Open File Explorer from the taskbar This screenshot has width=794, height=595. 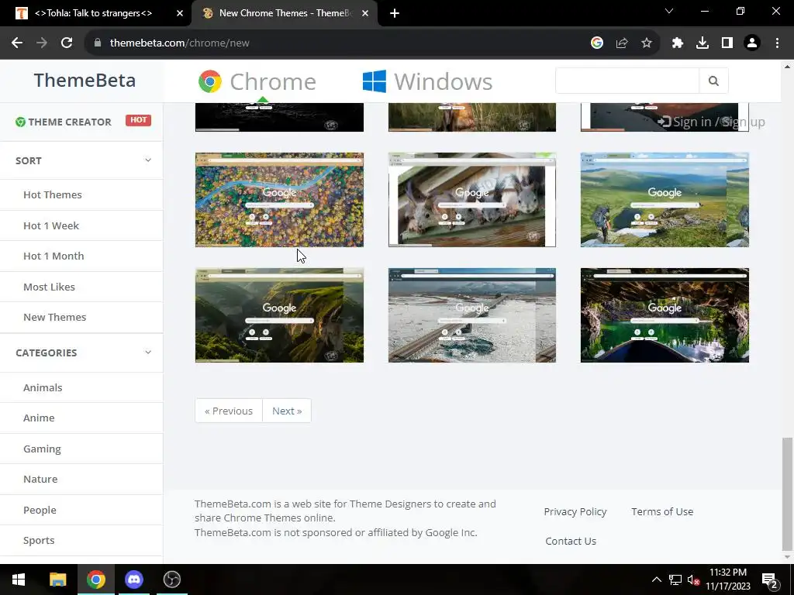pos(57,580)
